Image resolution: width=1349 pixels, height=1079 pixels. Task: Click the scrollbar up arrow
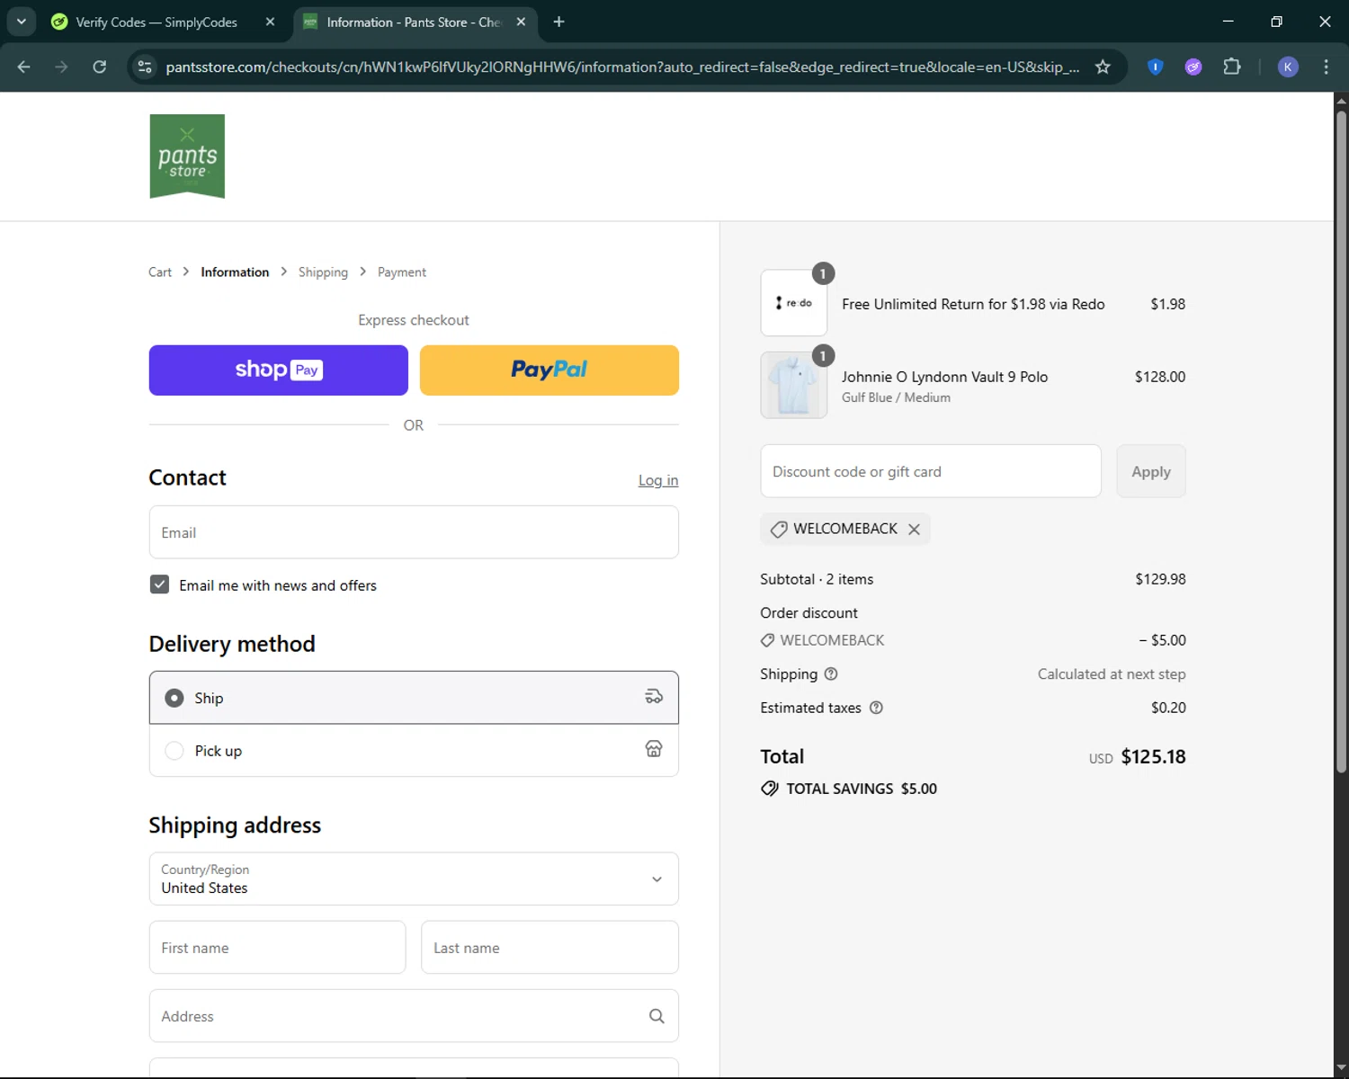pos(1341,100)
